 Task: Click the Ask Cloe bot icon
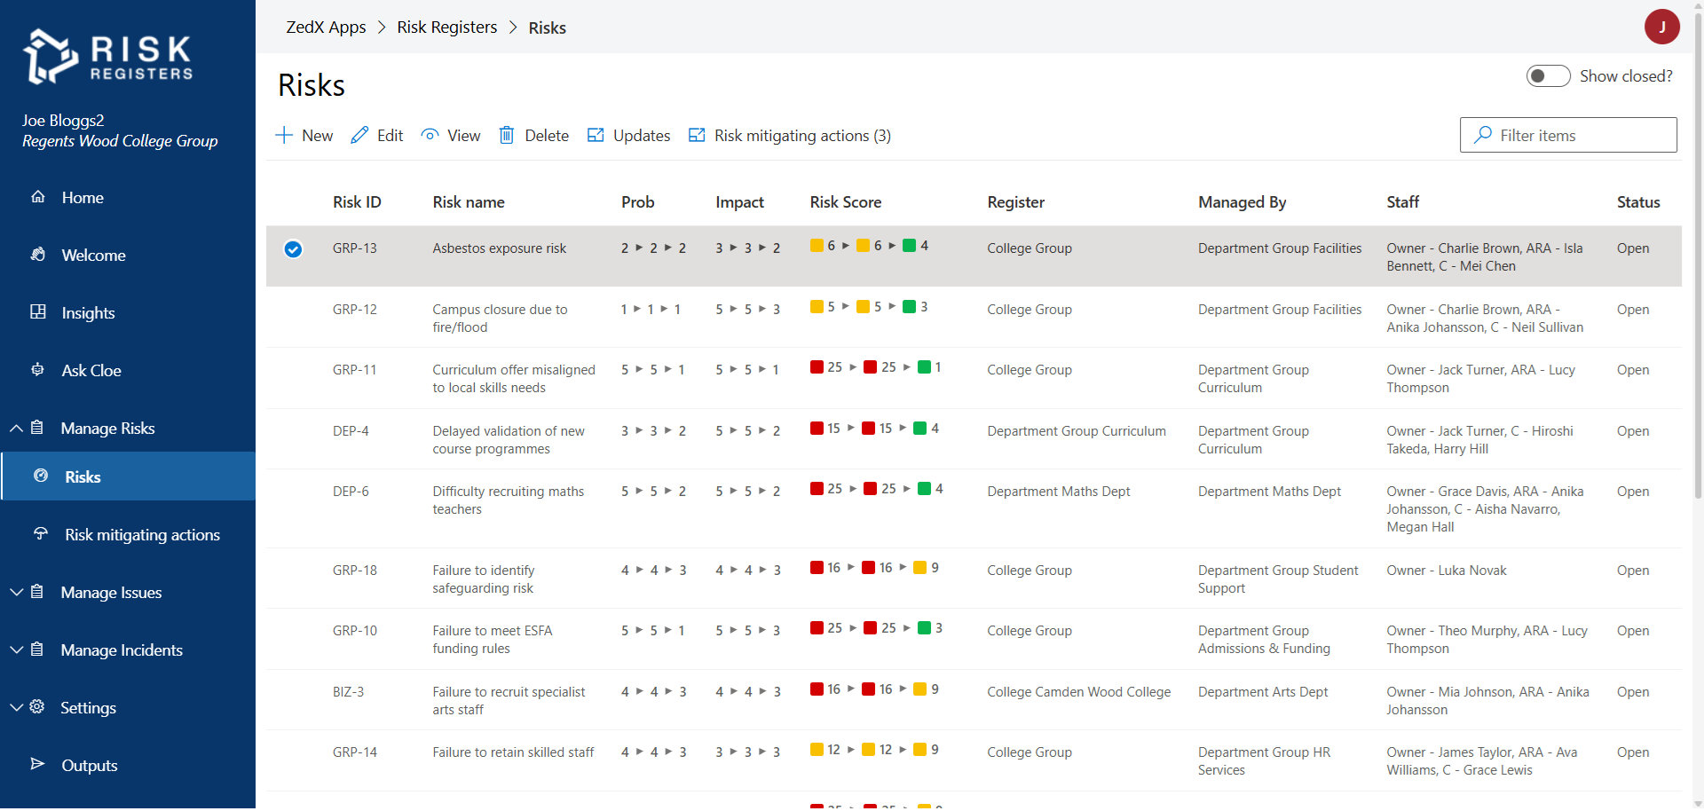coord(38,370)
